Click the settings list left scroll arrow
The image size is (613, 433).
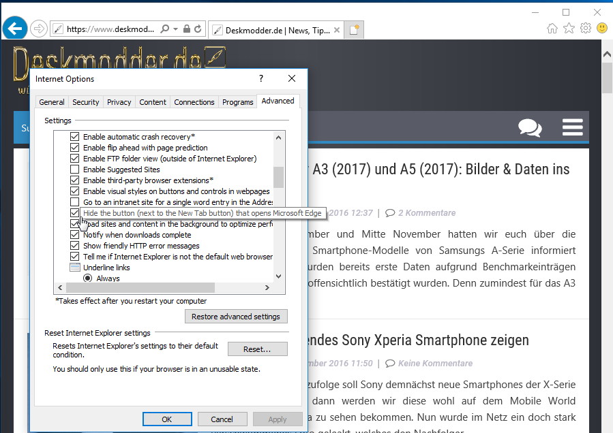60,288
